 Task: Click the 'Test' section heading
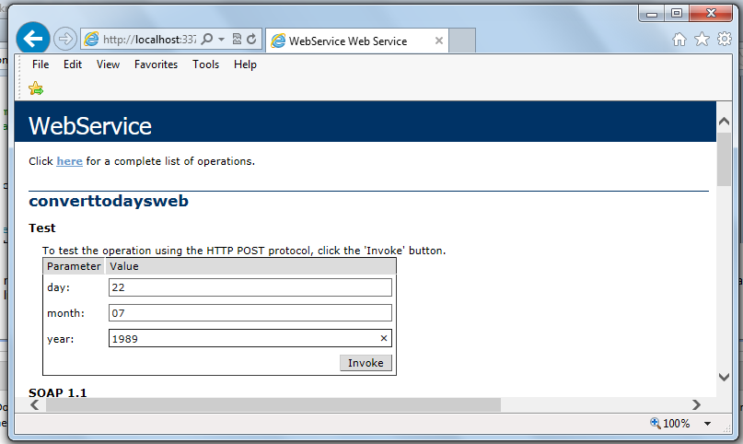[x=42, y=228]
